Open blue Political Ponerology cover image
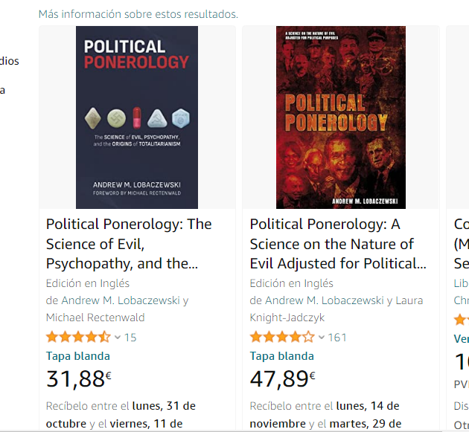 (x=137, y=117)
